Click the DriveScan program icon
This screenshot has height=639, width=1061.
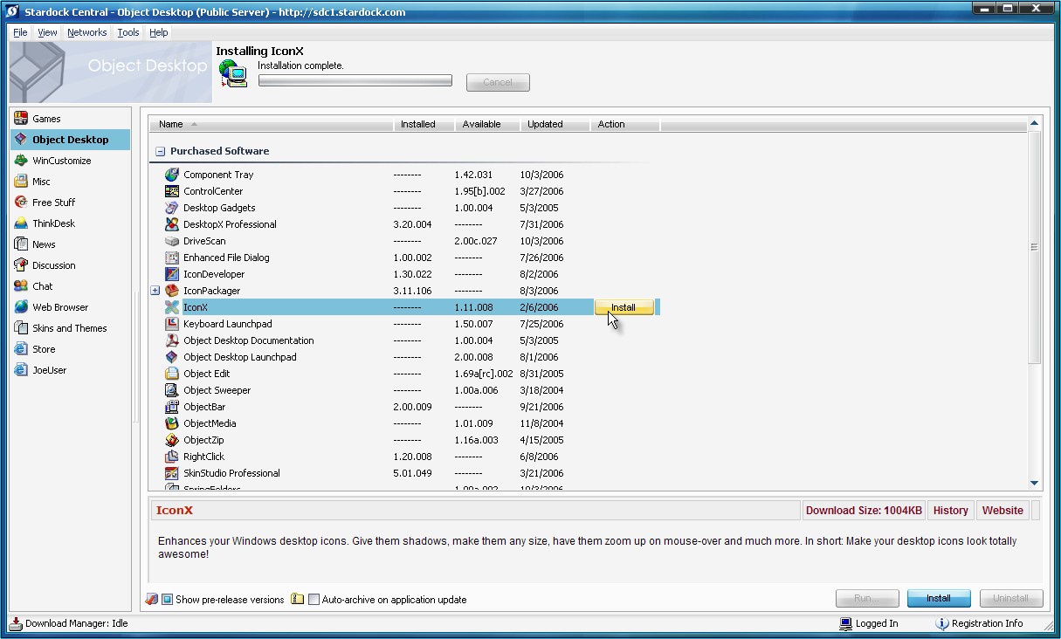pos(172,241)
